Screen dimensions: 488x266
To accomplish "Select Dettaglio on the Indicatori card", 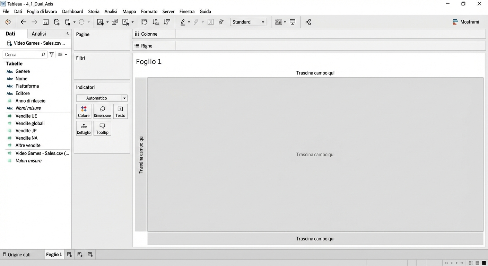I will point(84,128).
